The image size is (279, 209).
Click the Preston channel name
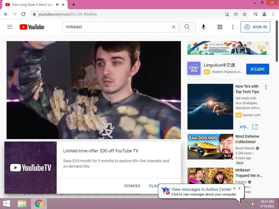pyautogui.click(x=241, y=182)
